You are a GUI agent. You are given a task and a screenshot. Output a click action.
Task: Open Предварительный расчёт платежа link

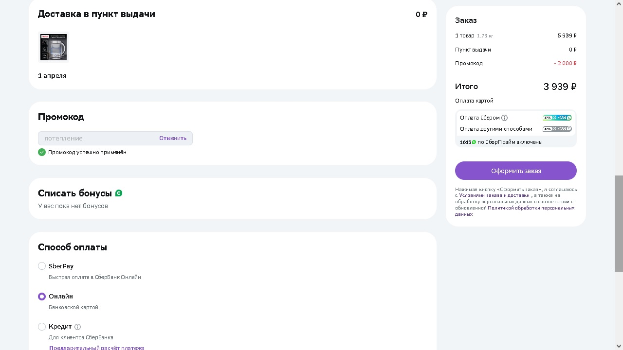tap(96, 348)
